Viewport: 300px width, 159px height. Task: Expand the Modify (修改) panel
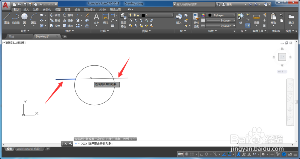[70, 31]
